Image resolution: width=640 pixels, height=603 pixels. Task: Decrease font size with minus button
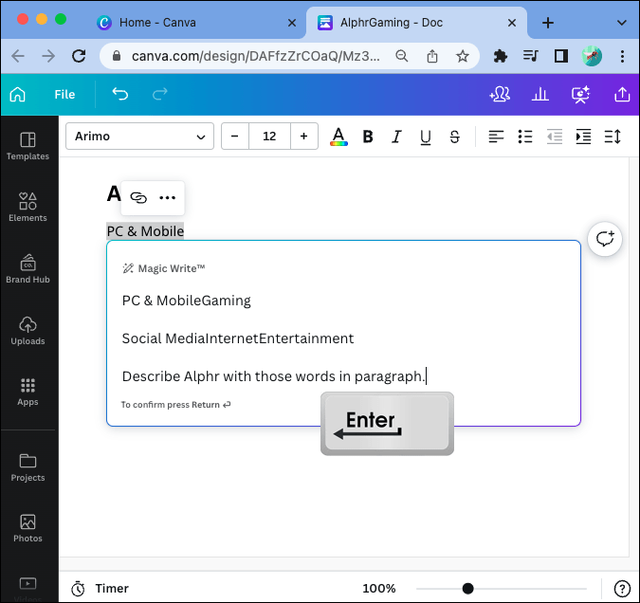click(235, 136)
